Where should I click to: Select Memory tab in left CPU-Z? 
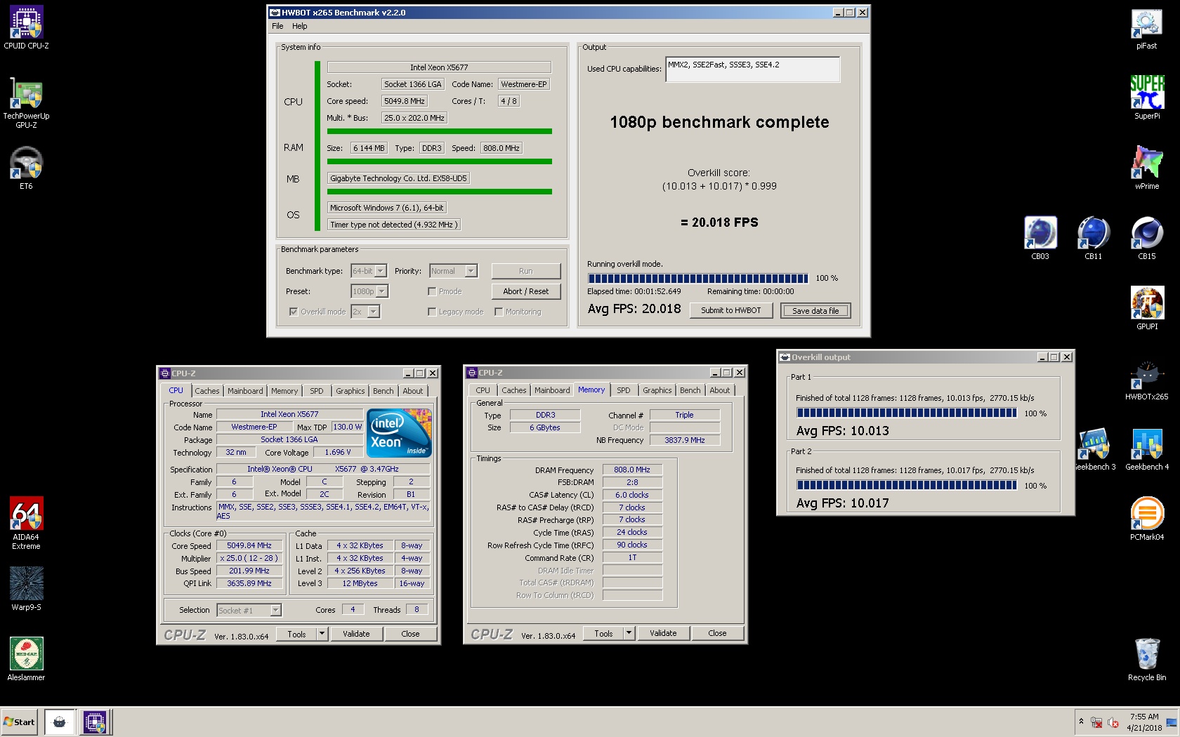284,391
